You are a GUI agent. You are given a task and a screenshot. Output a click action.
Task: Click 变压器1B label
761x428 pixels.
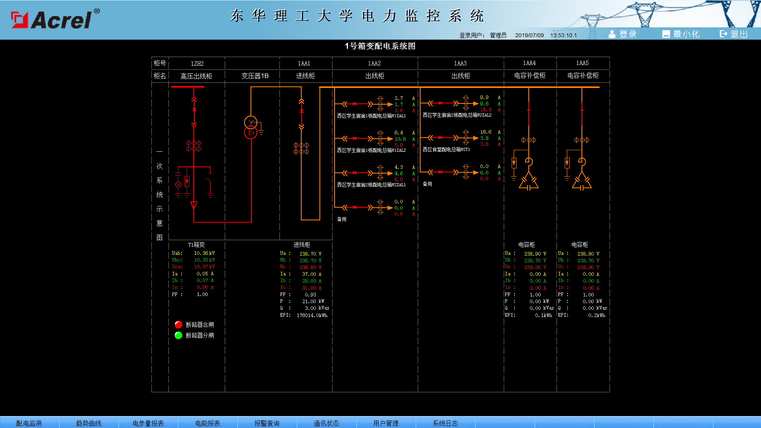pos(255,75)
